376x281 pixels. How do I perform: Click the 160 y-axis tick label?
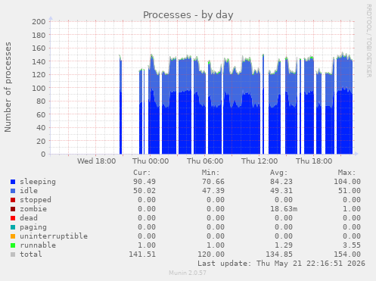pos(39,48)
